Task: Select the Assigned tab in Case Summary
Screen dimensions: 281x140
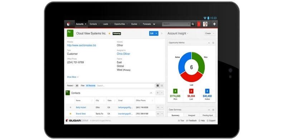Action: pyautogui.click(x=192, y=115)
